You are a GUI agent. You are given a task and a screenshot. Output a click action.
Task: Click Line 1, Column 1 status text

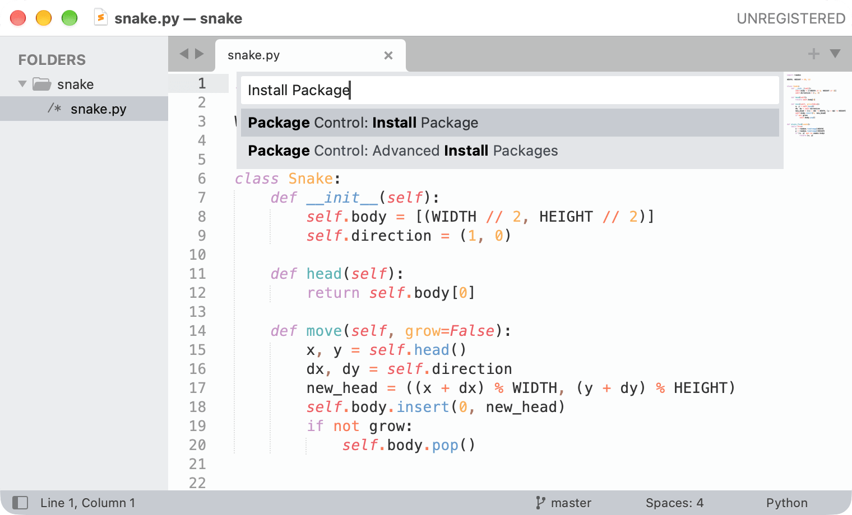coord(87,503)
